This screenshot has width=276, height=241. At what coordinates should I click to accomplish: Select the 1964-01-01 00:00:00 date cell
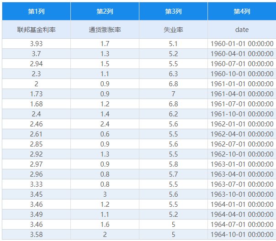coord(242,204)
